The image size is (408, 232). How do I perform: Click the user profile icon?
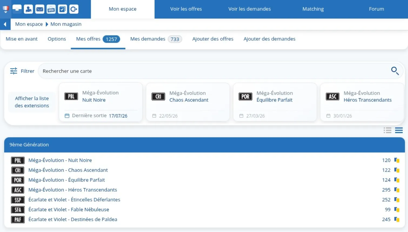point(28,9)
